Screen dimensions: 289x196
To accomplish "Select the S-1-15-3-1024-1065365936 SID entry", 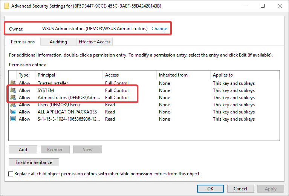I will (69, 119).
